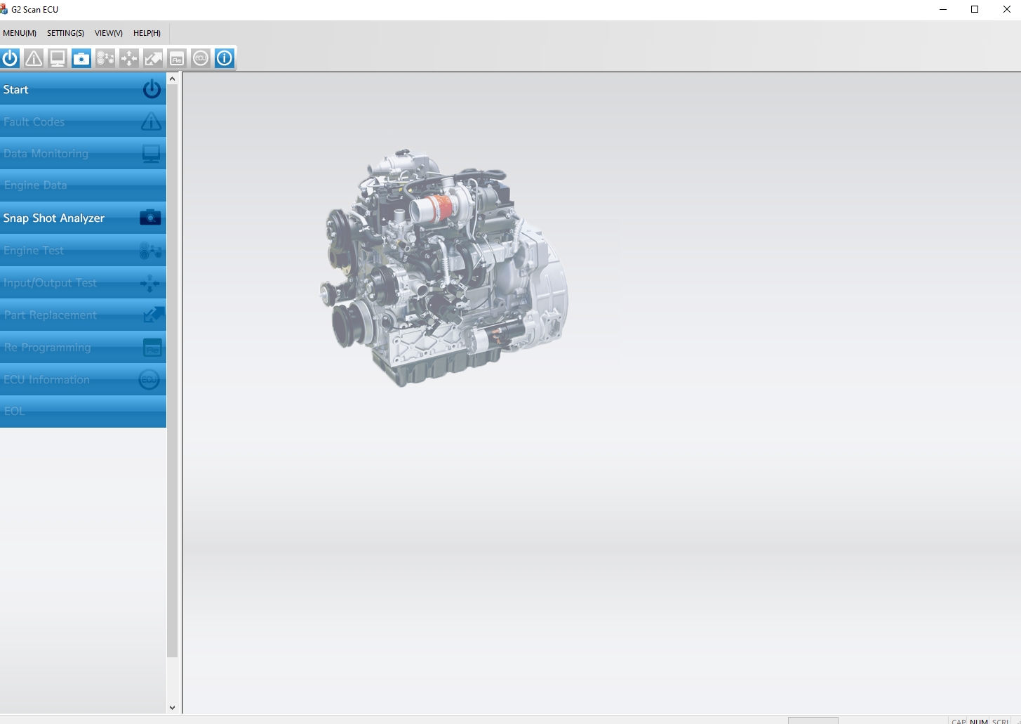Viewport: 1021px width, 724px height.
Task: Select the Start power icon on the toolbar
Action: point(10,58)
